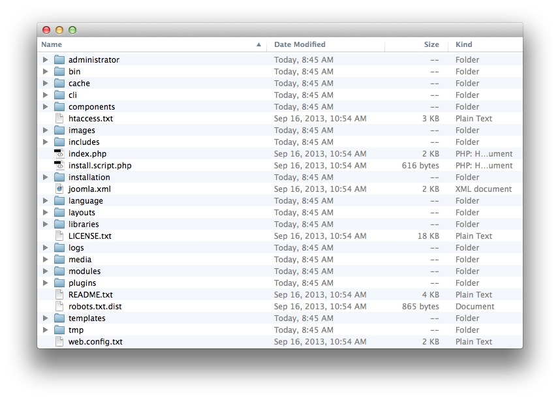Click the Kind column header

pos(464,44)
